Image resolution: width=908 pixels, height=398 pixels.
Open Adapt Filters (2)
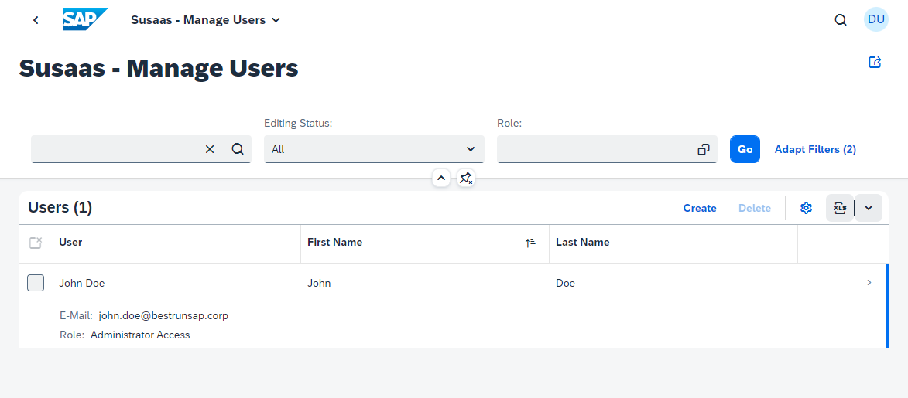coord(815,149)
